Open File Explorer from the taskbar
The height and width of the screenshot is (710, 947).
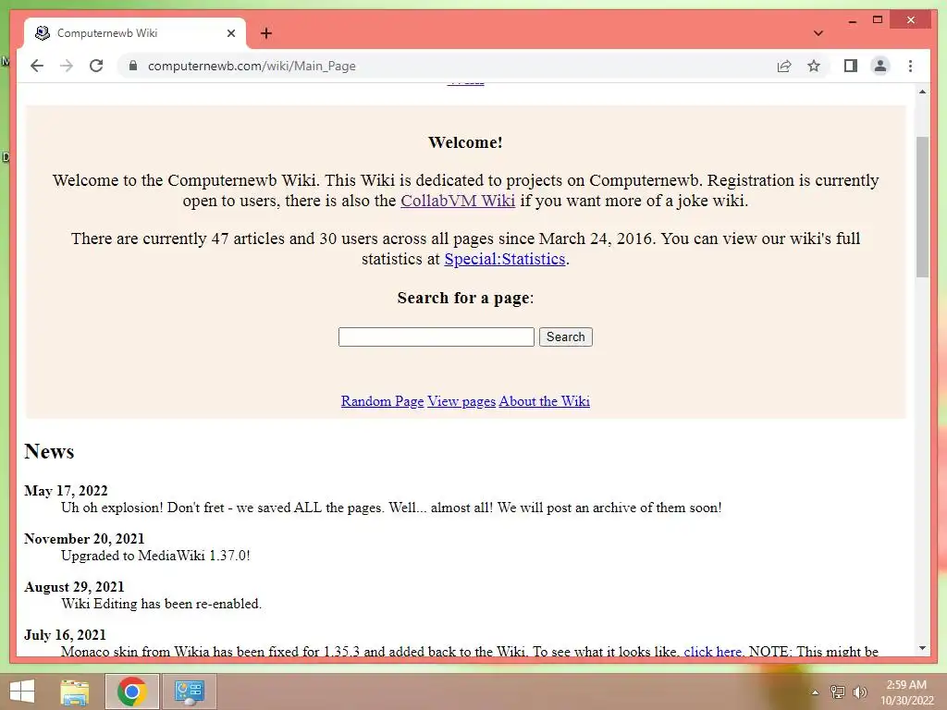coord(75,692)
